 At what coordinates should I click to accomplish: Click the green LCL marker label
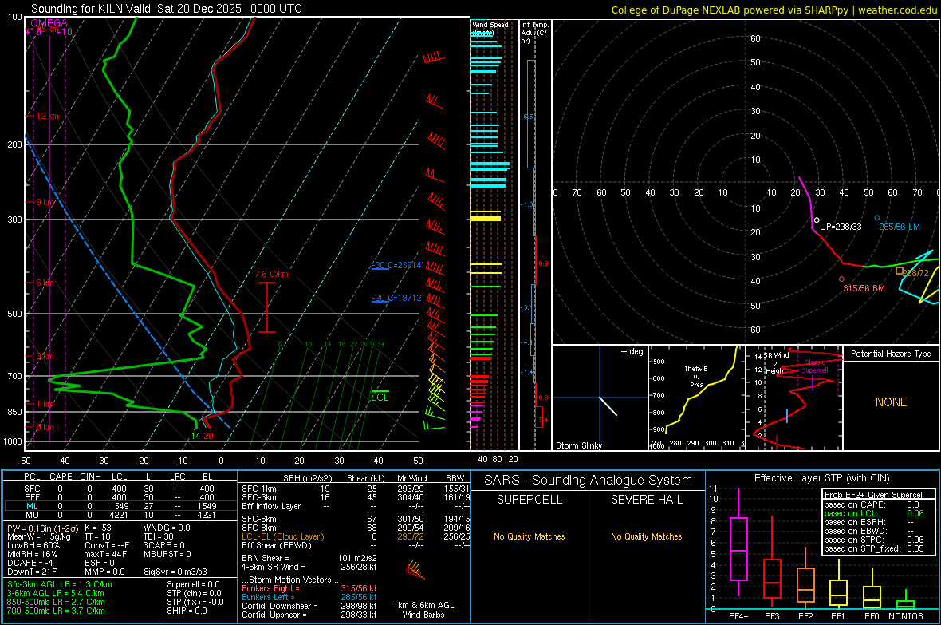pos(380,398)
